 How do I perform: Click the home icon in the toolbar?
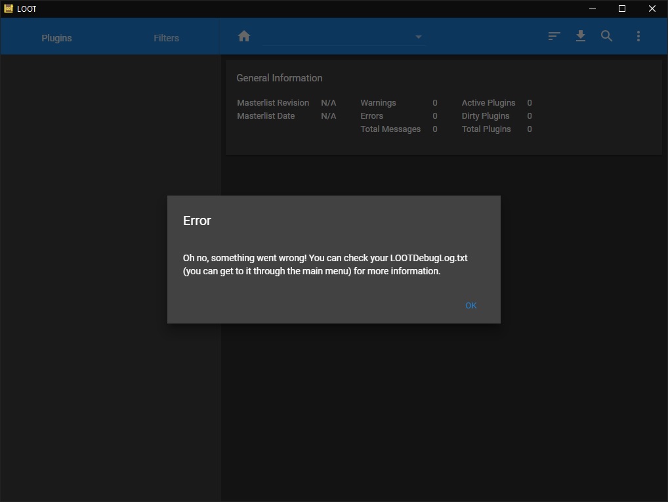coord(244,36)
